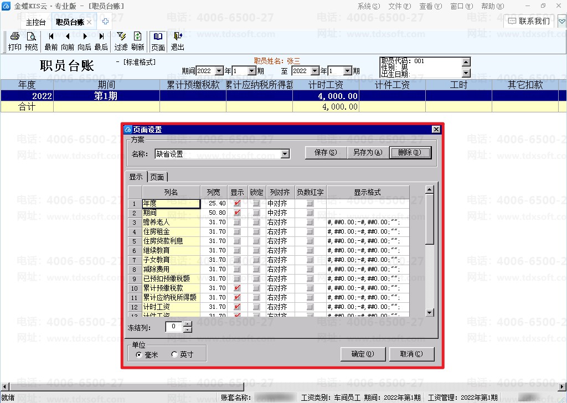
Task: Open the 文件(F) menu
Action: pos(400,6)
